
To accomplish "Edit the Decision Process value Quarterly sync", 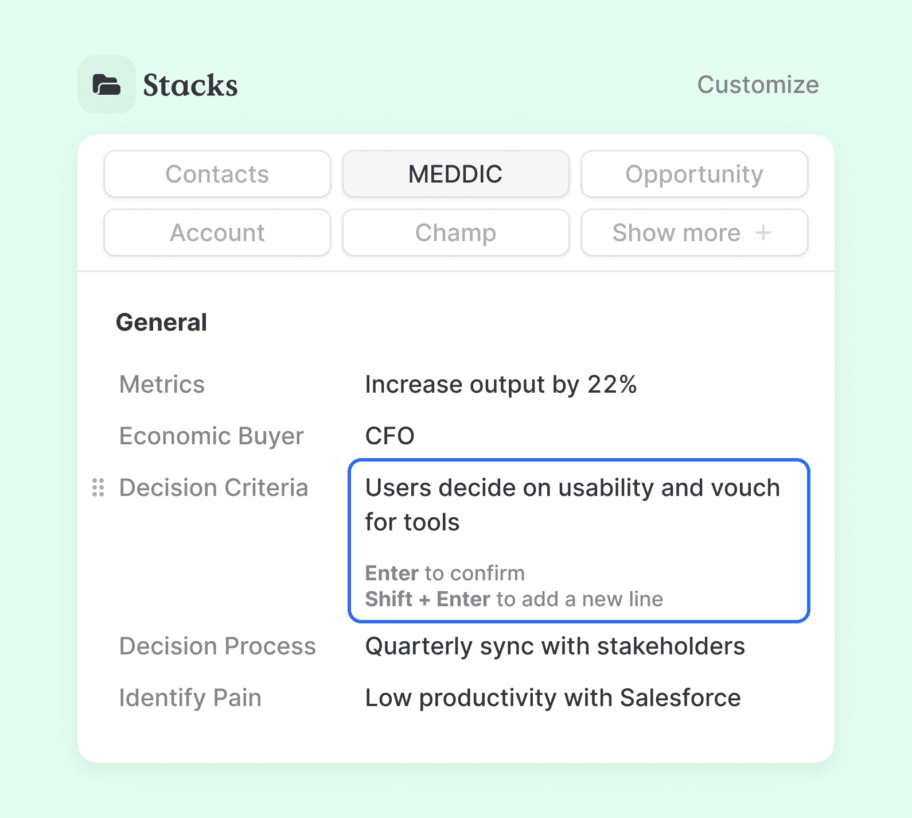I will coord(555,646).
